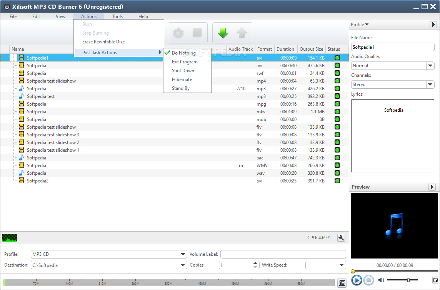Image resolution: width=440 pixels, height=290 pixels.
Task: Click the disc capacity progress bar
Action: pyautogui.click(x=168, y=282)
